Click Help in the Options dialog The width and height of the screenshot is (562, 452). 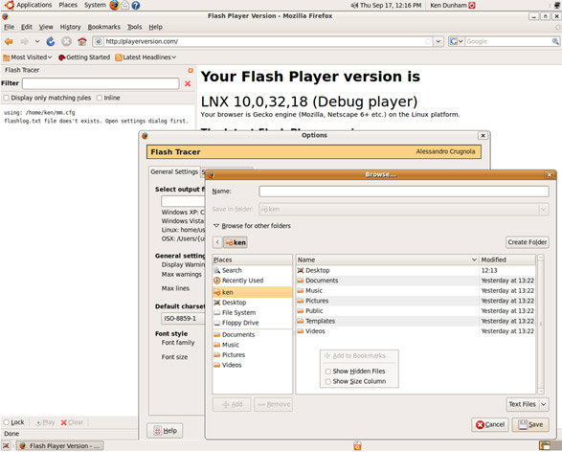pyautogui.click(x=165, y=431)
